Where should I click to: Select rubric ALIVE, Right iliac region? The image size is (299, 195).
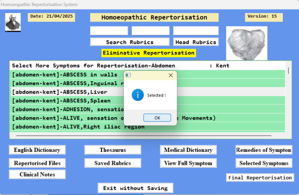(147, 127)
